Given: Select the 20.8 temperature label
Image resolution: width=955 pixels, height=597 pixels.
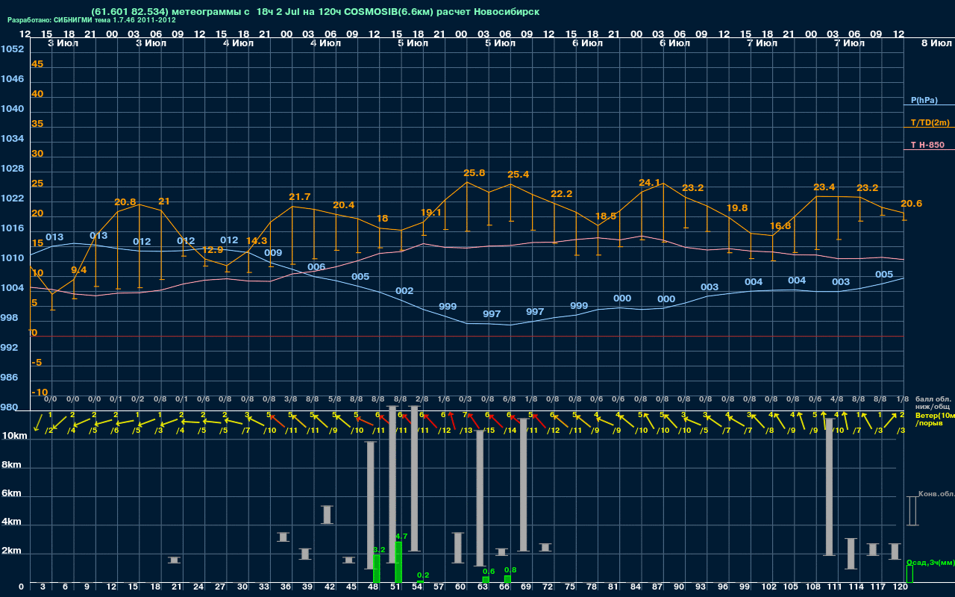Looking at the screenshot, I should click(125, 202).
